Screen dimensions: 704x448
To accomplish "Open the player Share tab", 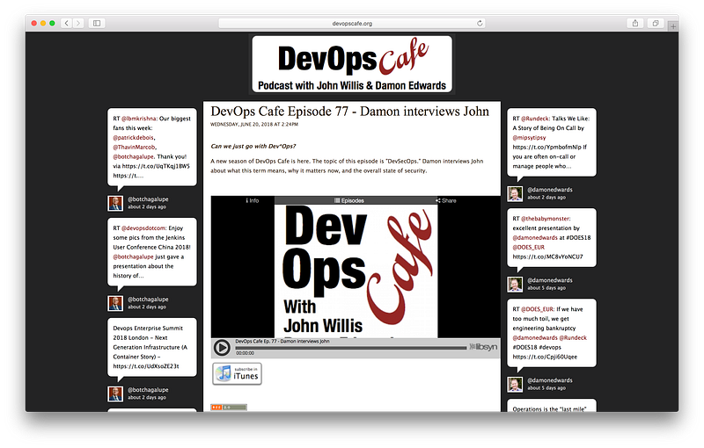I will coord(446,200).
